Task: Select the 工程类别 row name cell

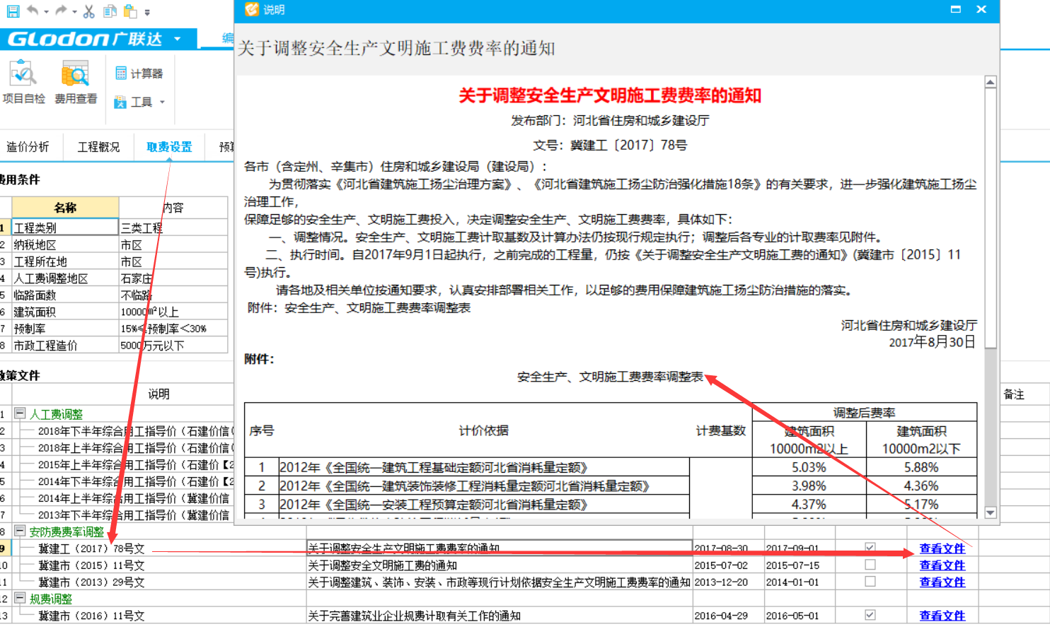Action: 65,228
